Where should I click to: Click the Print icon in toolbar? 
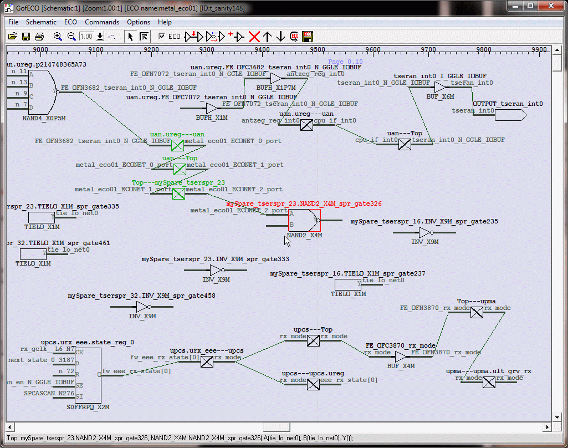click(39, 37)
